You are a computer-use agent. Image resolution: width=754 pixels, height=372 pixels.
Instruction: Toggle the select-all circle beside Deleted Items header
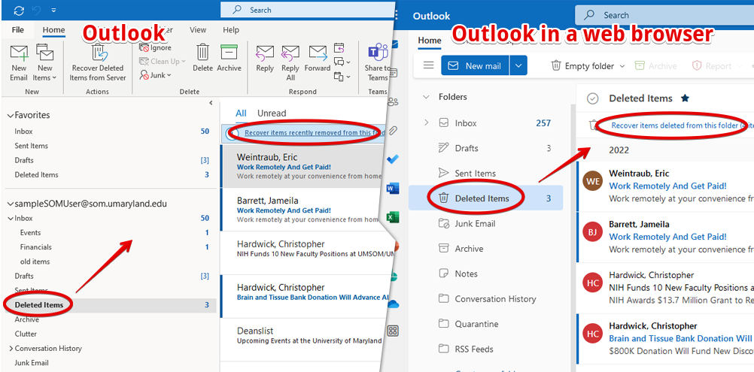coord(593,98)
